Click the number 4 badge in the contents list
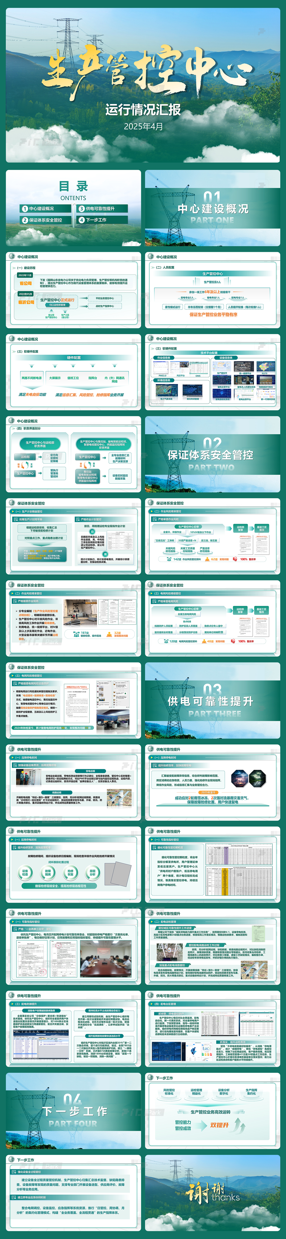286x1239 pixels. pos(82,220)
